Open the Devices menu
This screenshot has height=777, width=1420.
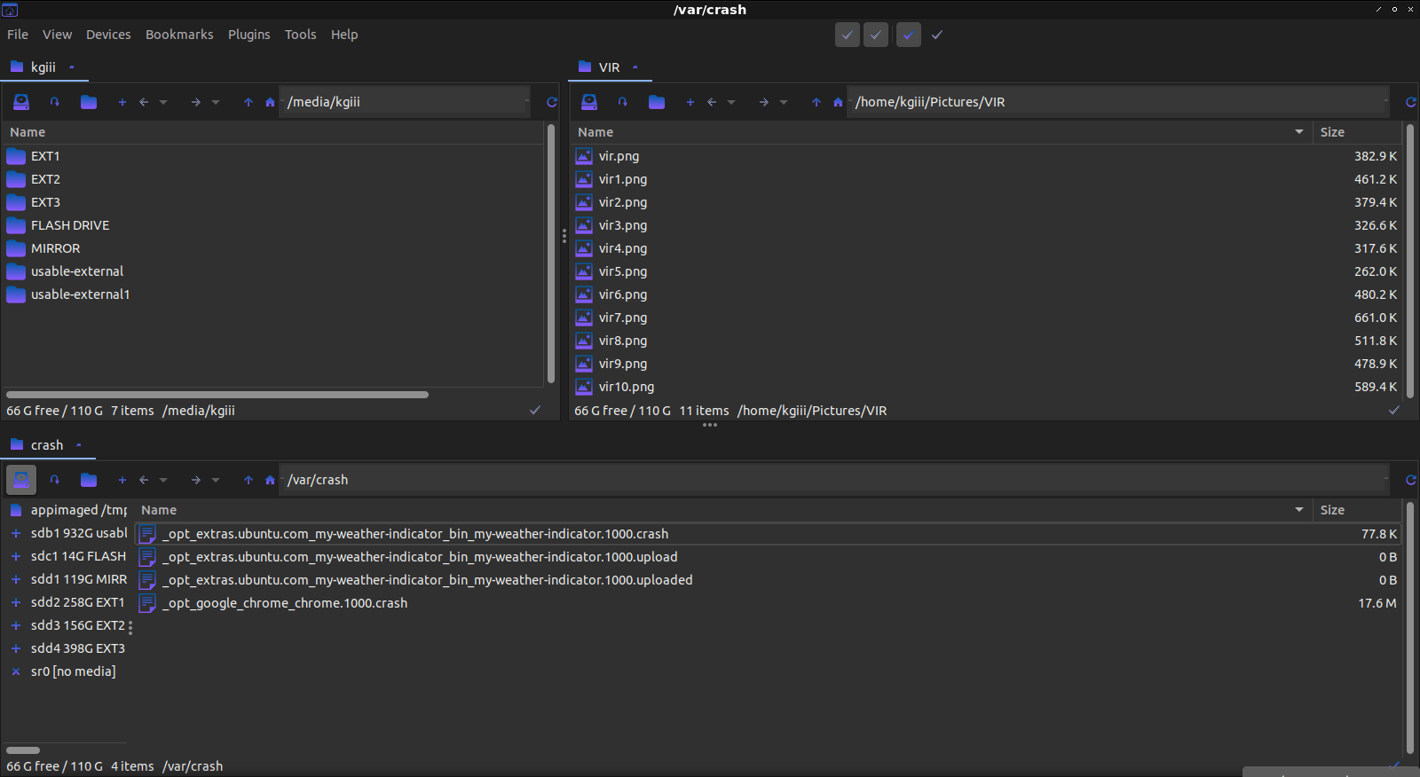[108, 35]
